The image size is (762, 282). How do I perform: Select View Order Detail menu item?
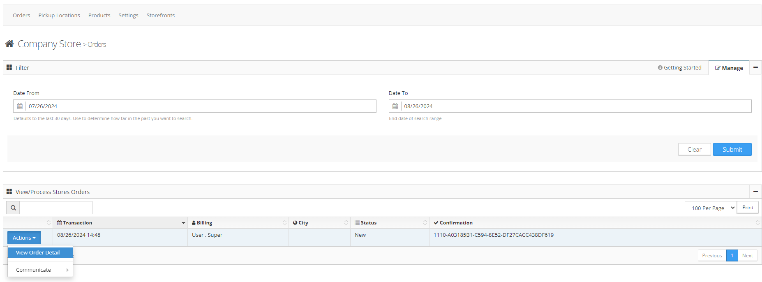pyautogui.click(x=38, y=253)
